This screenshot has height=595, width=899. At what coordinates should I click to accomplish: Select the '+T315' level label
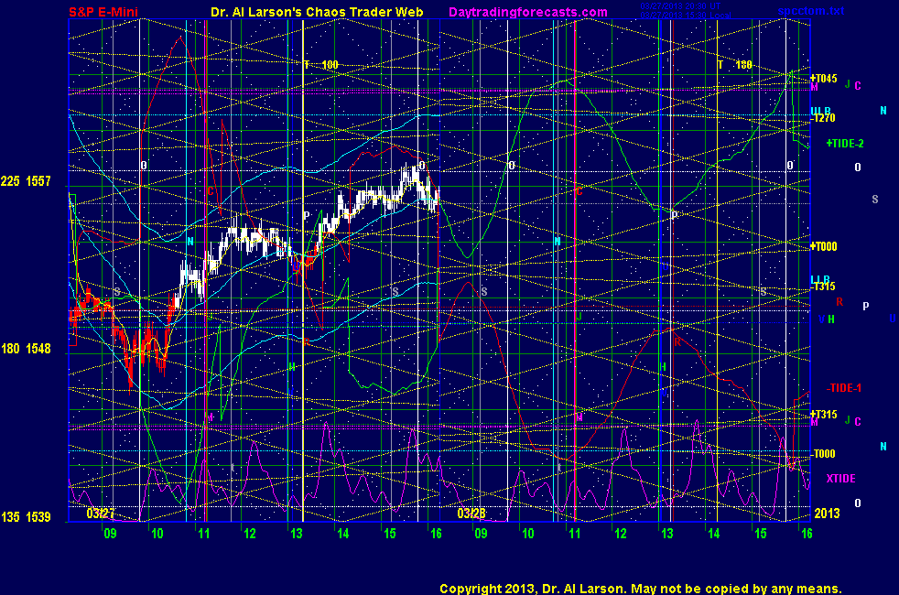[x=824, y=414]
